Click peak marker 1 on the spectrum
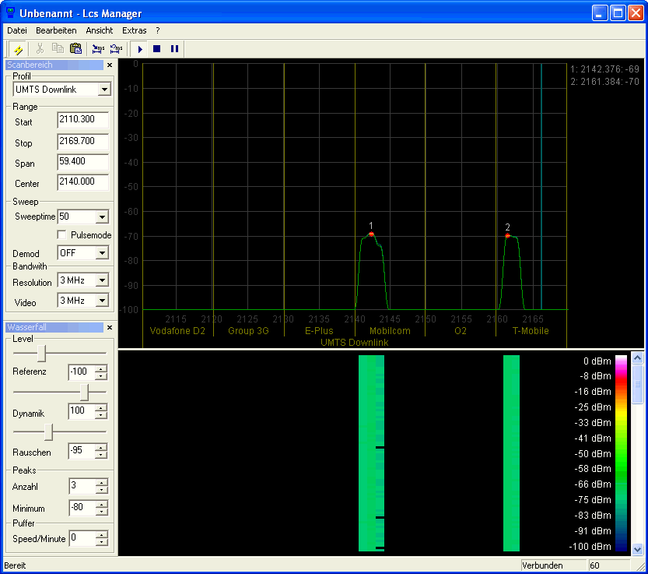 [371, 234]
